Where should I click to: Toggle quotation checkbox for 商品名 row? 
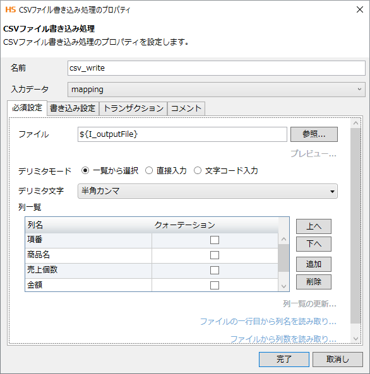215,255
